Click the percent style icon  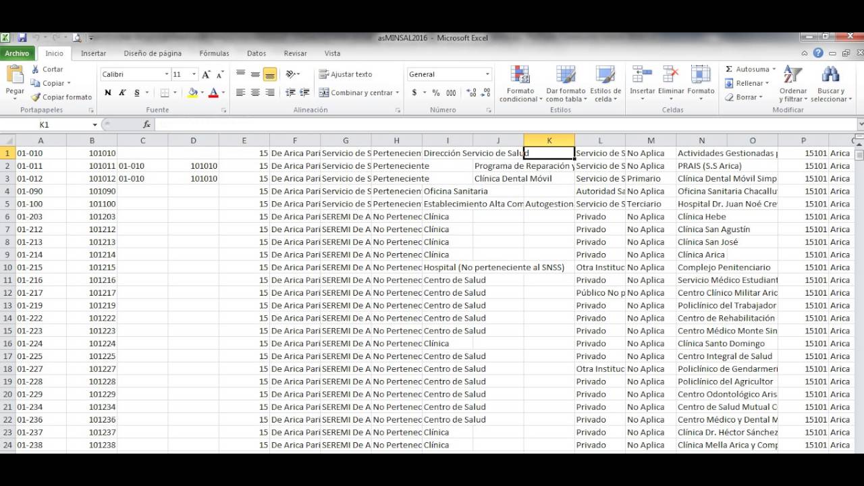[436, 92]
